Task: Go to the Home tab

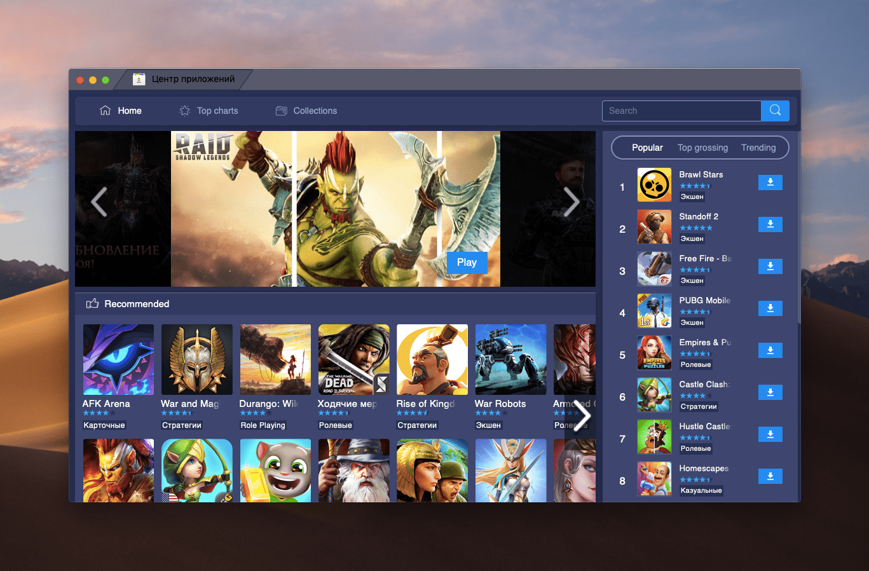Action: pos(121,111)
